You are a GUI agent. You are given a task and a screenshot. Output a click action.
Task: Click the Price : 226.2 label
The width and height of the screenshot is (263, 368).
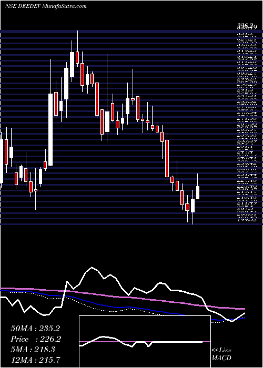pos(36,339)
